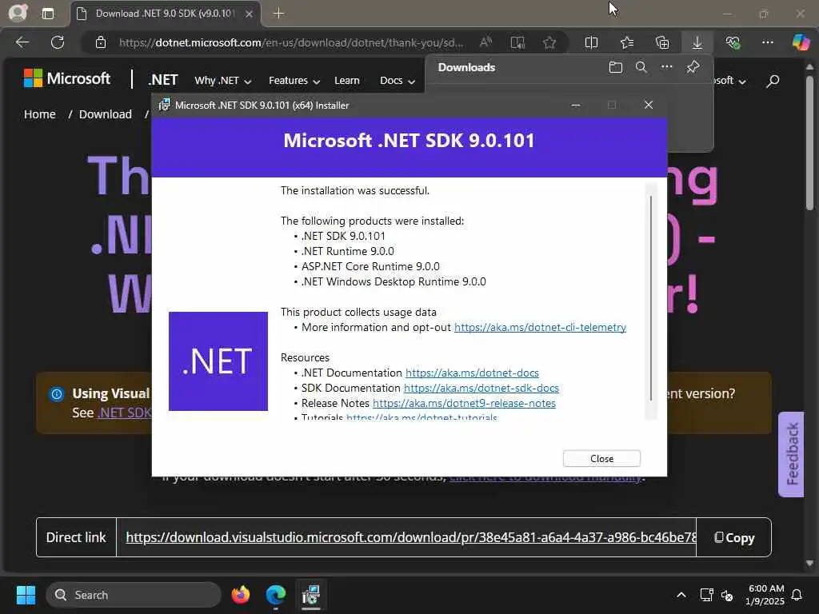Image resolution: width=819 pixels, height=614 pixels.
Task: Open the Copilot icon in Edge
Action: pyautogui.click(x=801, y=42)
